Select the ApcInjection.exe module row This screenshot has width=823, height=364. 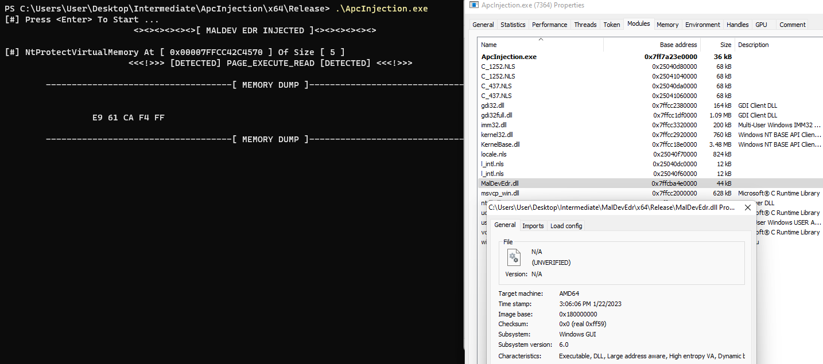tap(508, 57)
